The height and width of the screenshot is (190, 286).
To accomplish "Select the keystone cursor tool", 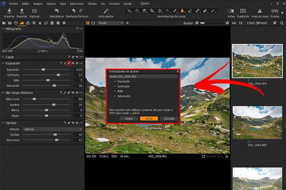I will [x=168, y=11].
